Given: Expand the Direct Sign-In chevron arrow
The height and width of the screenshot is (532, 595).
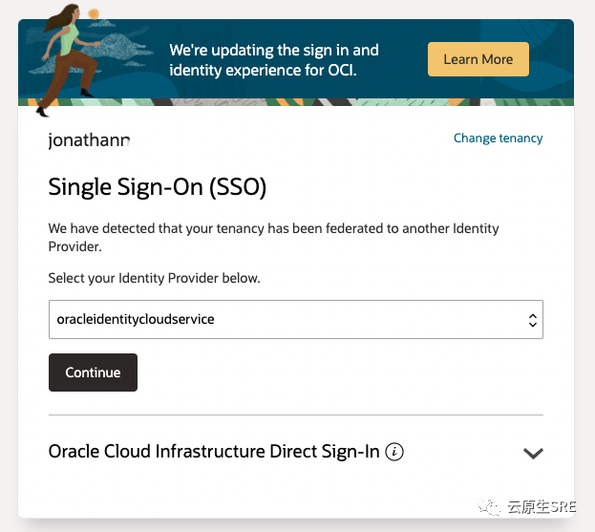Looking at the screenshot, I should [x=533, y=453].
